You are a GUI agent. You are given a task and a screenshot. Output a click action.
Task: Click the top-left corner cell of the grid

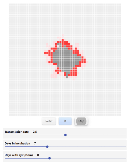10,4
